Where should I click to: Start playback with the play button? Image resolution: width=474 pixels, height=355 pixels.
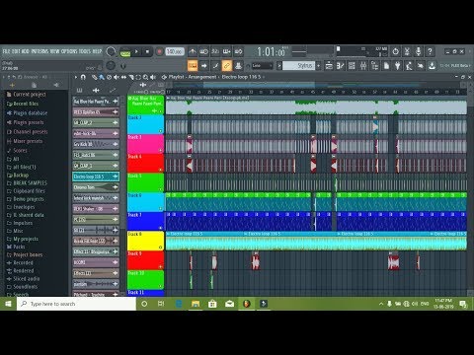136,51
